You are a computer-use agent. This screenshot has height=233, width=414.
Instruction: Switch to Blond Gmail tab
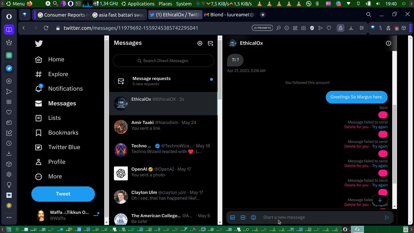coord(230,15)
